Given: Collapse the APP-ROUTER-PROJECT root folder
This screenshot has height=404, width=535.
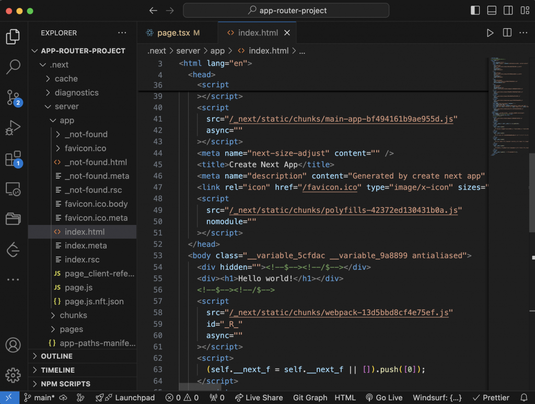Looking at the screenshot, I should click(x=82, y=51).
